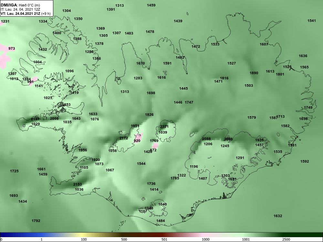Viewport: 323px width, 242px height.
Task: Click the map value 1535
Action: pyautogui.click(x=278, y=152)
